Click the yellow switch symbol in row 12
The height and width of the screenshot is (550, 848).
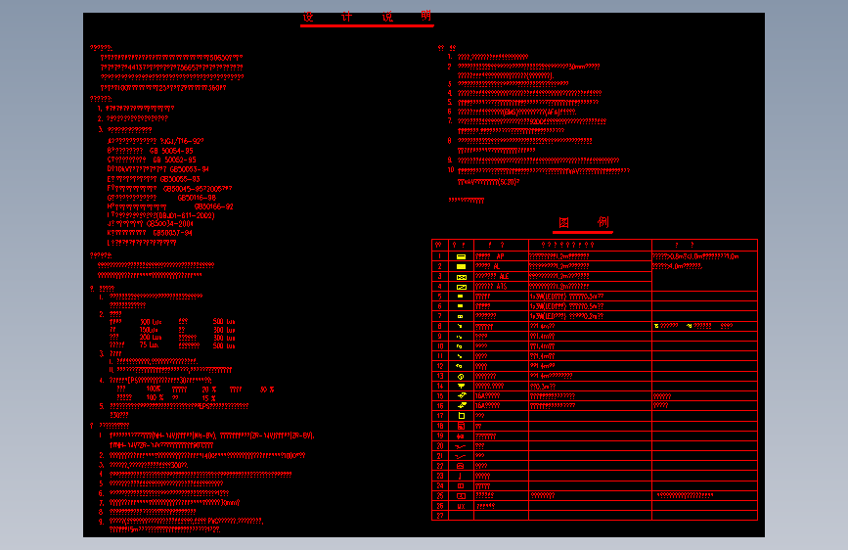460,366
